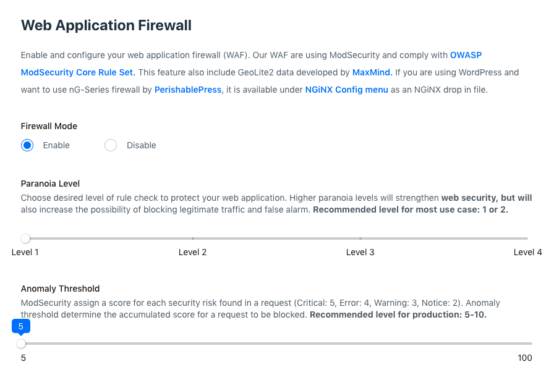Click the Enable radio label text

(x=56, y=145)
